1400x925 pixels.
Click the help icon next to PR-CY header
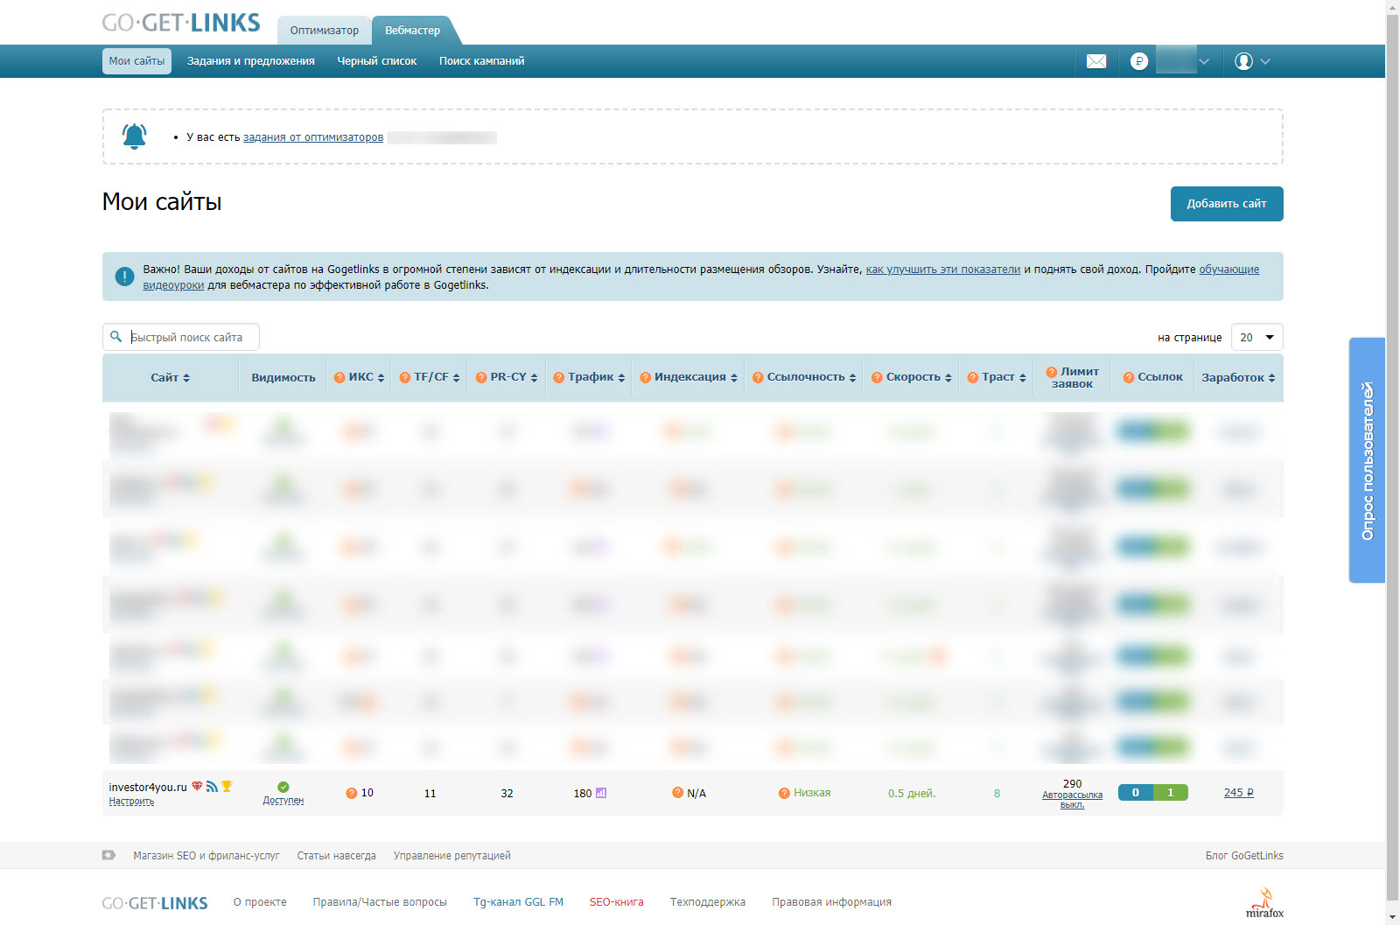coord(481,378)
